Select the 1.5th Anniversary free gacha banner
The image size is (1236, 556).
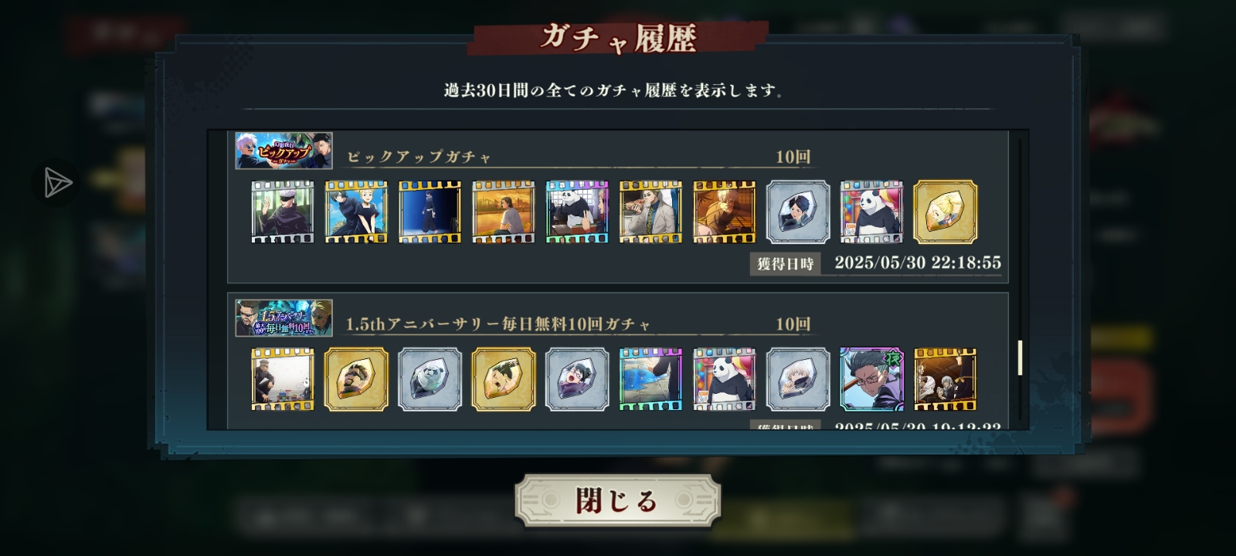tap(284, 318)
